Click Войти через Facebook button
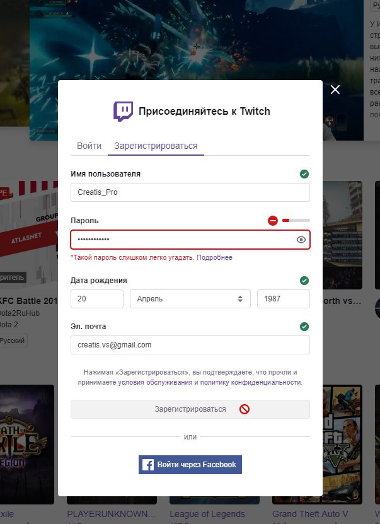 [190, 465]
